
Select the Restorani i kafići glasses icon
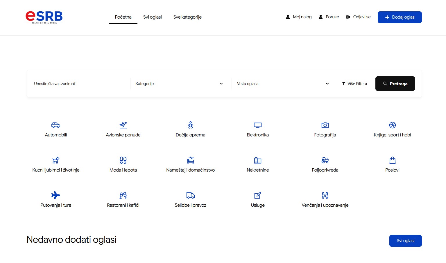tap(123, 195)
